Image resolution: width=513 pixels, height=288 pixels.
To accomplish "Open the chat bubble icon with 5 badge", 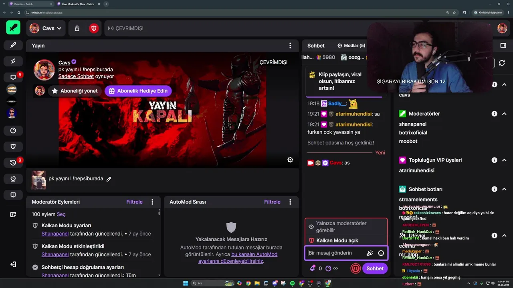I will click(x=13, y=77).
